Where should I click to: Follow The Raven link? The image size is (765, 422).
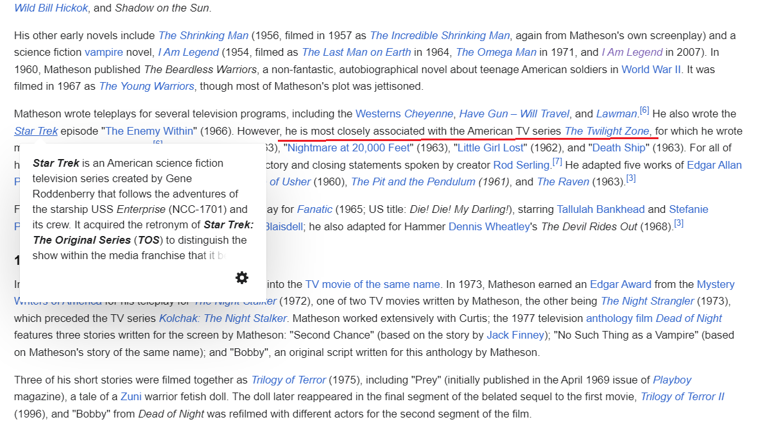tap(563, 181)
